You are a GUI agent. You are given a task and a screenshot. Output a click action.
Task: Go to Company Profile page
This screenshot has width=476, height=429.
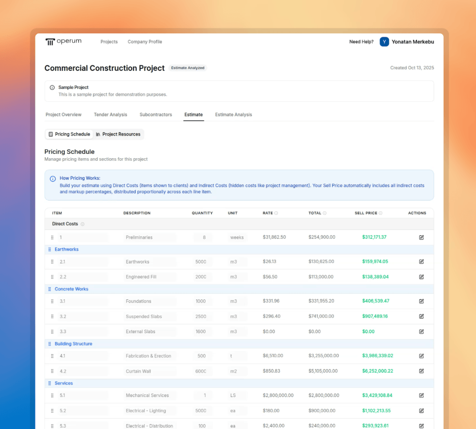click(x=145, y=42)
